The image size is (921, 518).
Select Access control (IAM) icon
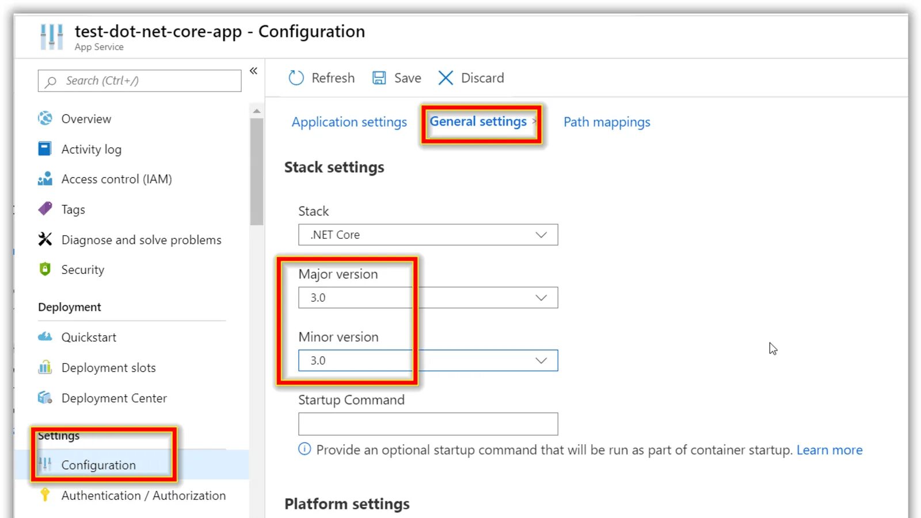coord(45,179)
